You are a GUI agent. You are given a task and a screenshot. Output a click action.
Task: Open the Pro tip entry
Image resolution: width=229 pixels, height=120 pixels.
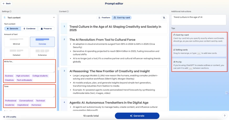click(199, 65)
